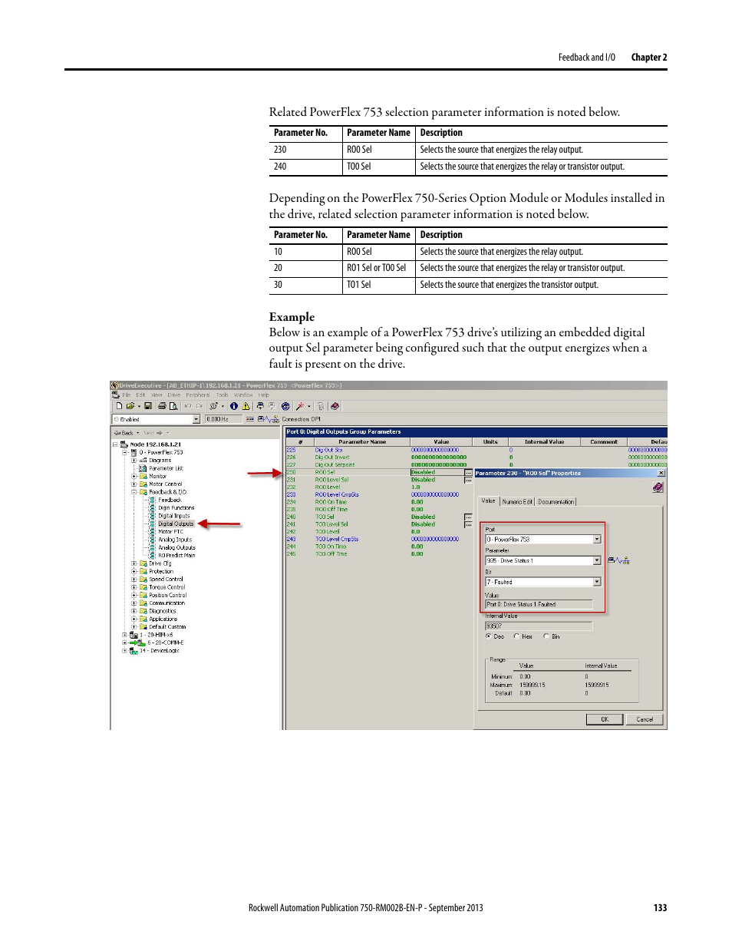Expand the Diagnostics folder

click(134, 611)
